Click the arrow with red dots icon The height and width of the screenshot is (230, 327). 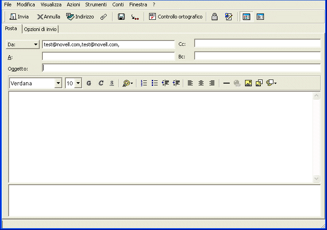coord(135,17)
